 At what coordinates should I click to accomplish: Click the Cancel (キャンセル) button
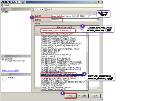[82, 96]
